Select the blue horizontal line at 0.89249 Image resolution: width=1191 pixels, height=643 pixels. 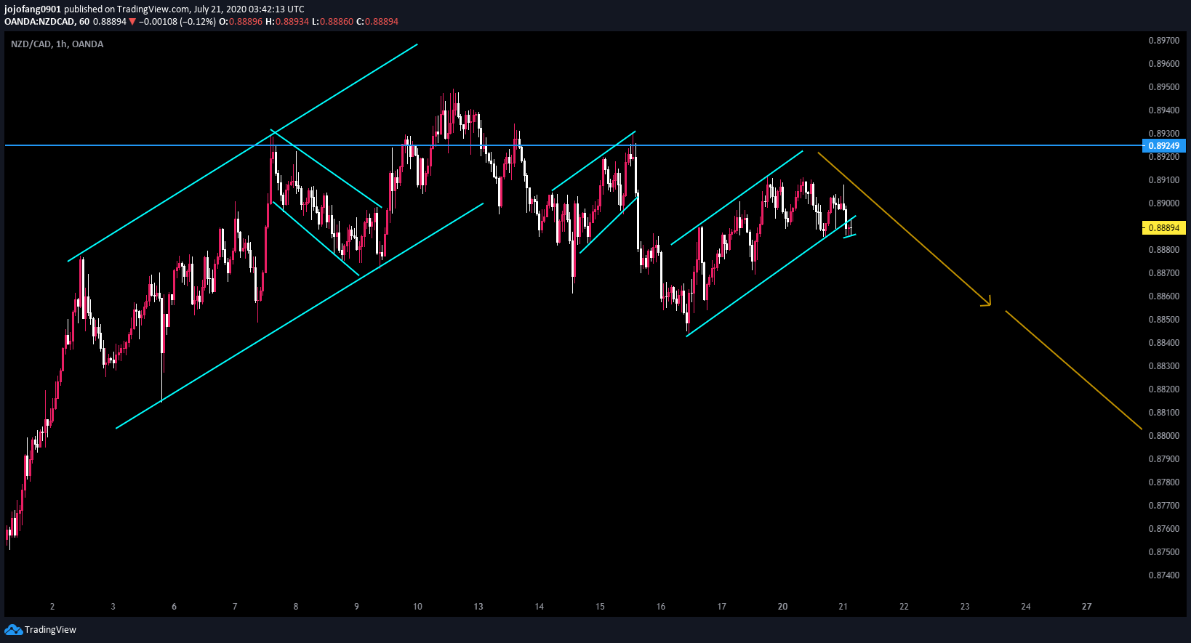click(x=573, y=145)
